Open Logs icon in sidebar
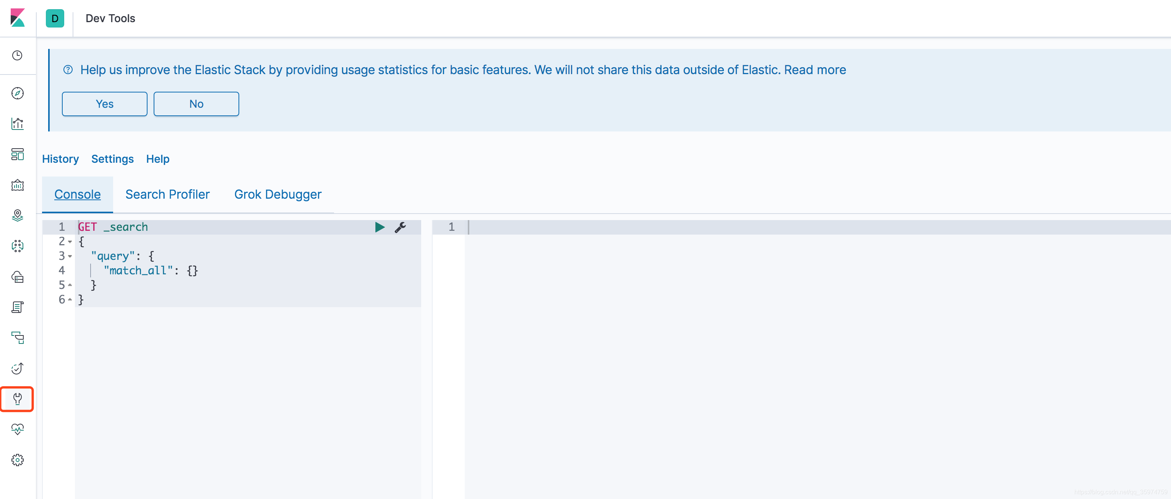Viewport: 1171px width, 499px height. coord(17,307)
